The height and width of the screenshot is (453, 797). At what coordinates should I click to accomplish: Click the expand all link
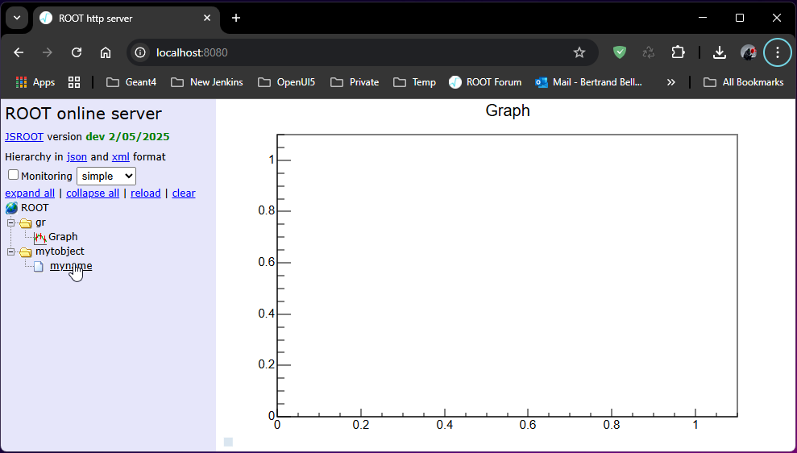click(x=30, y=193)
